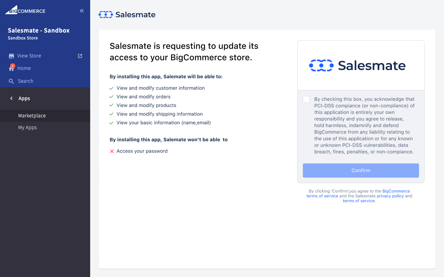Select the View Store menu label

pyautogui.click(x=29, y=56)
